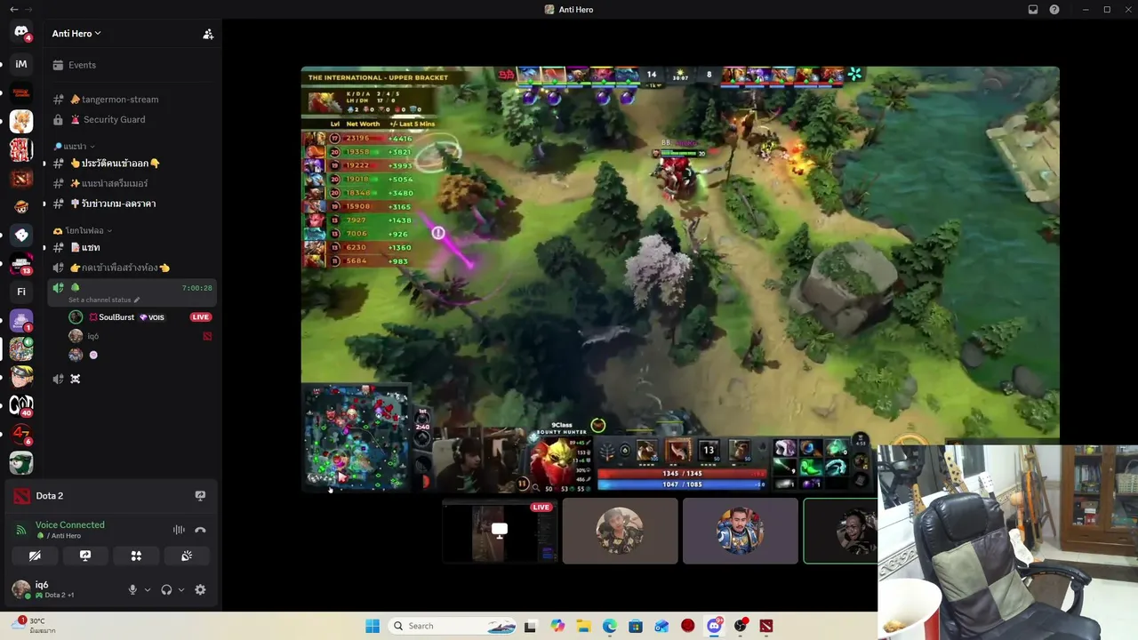Expand the Anti Hero server menu
1138x640 pixels.
click(76, 34)
